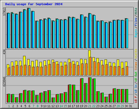Image resolution: width=139 pixels, height=109 pixels.
Task: Click day label 14 on the x-axis
Action: [x=61, y=106]
